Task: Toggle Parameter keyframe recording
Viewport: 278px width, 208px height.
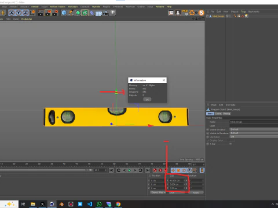Action: 189,170
